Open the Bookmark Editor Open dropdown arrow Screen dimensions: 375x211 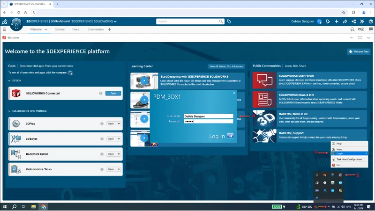(x=119, y=154)
